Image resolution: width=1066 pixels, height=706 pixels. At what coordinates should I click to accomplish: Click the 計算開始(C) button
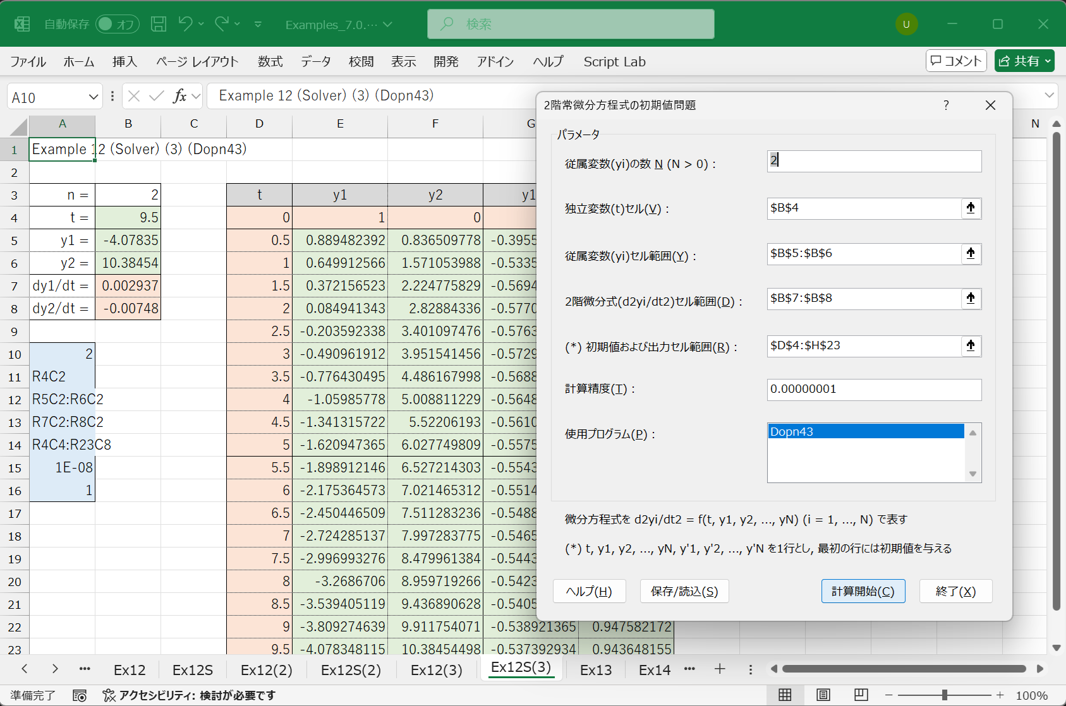click(x=863, y=591)
